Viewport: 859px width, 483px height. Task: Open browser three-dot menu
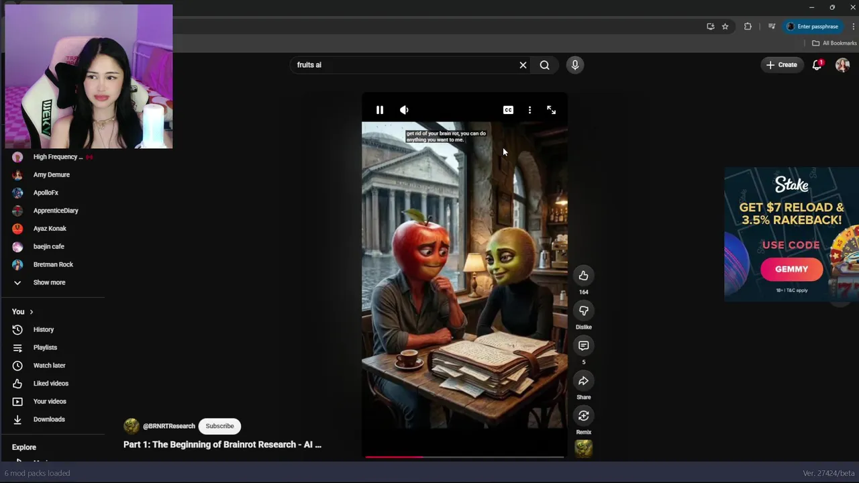coord(853,27)
